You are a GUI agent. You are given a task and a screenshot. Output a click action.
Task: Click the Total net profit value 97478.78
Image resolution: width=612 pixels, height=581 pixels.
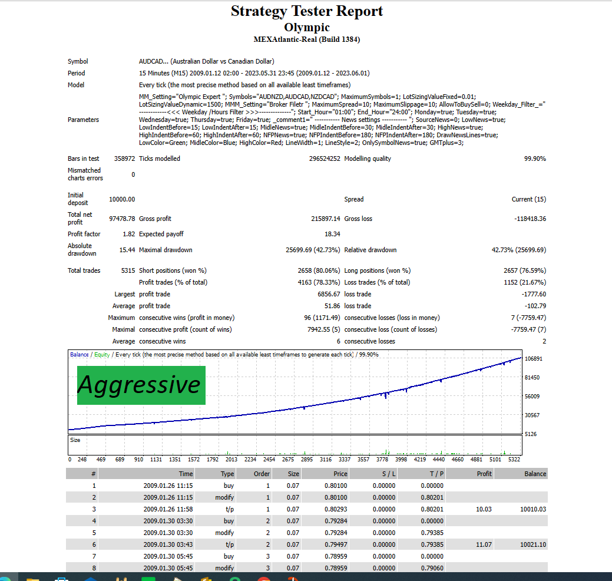click(122, 219)
